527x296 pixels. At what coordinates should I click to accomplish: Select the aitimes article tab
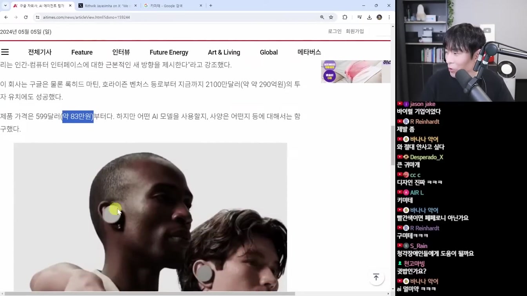(42, 6)
